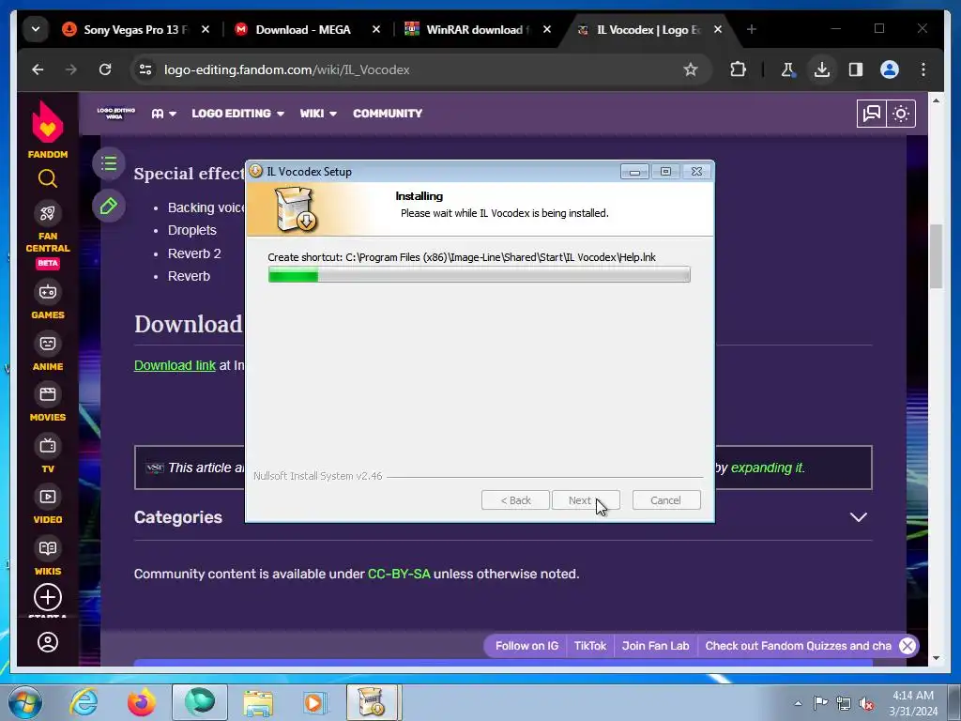This screenshot has height=721, width=961.
Task: Close the WinRAR download tab
Action: [x=547, y=29]
